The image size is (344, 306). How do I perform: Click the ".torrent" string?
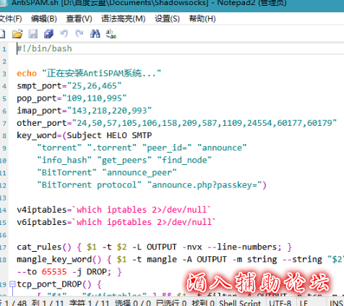pos(112,148)
